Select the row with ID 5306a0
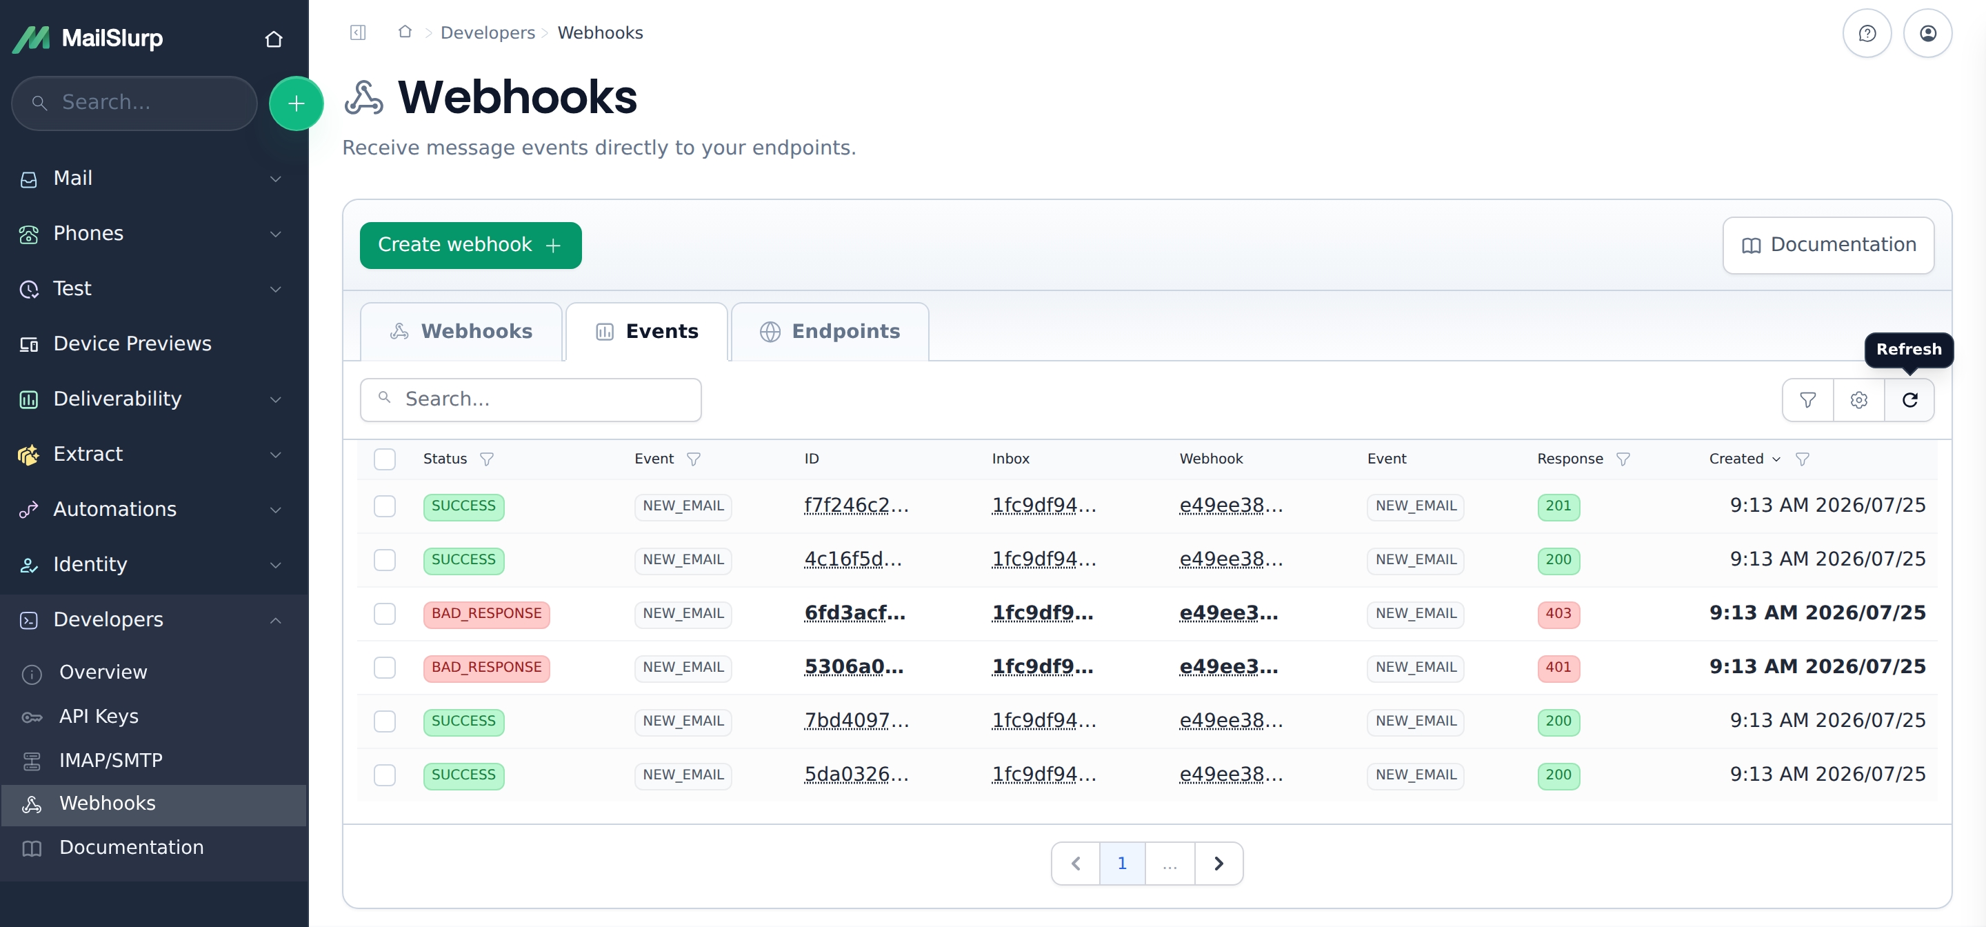This screenshot has width=1986, height=927. (x=384, y=668)
